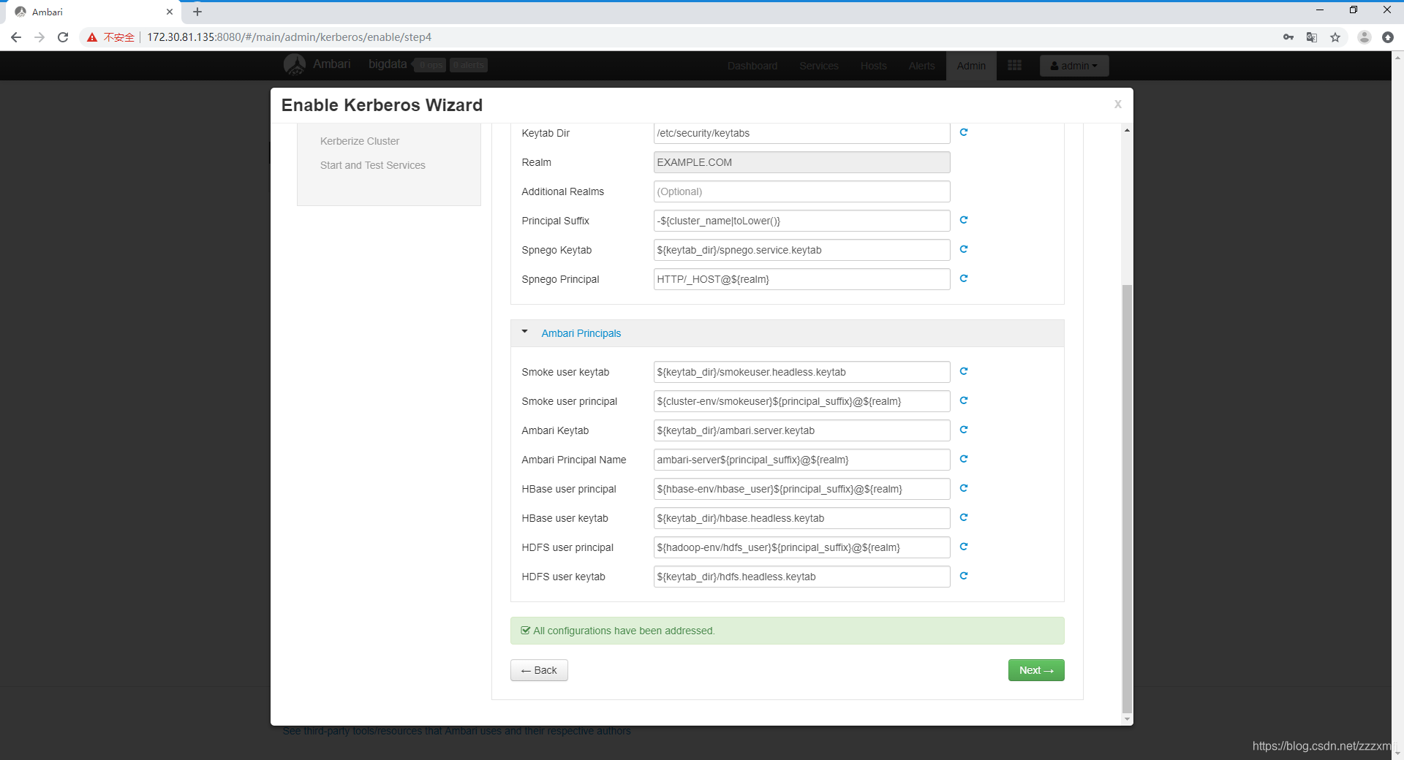Click the Back button
The height and width of the screenshot is (760, 1404).
[539, 670]
